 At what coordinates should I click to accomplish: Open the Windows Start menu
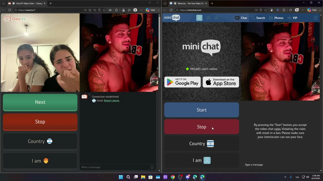pos(121,177)
